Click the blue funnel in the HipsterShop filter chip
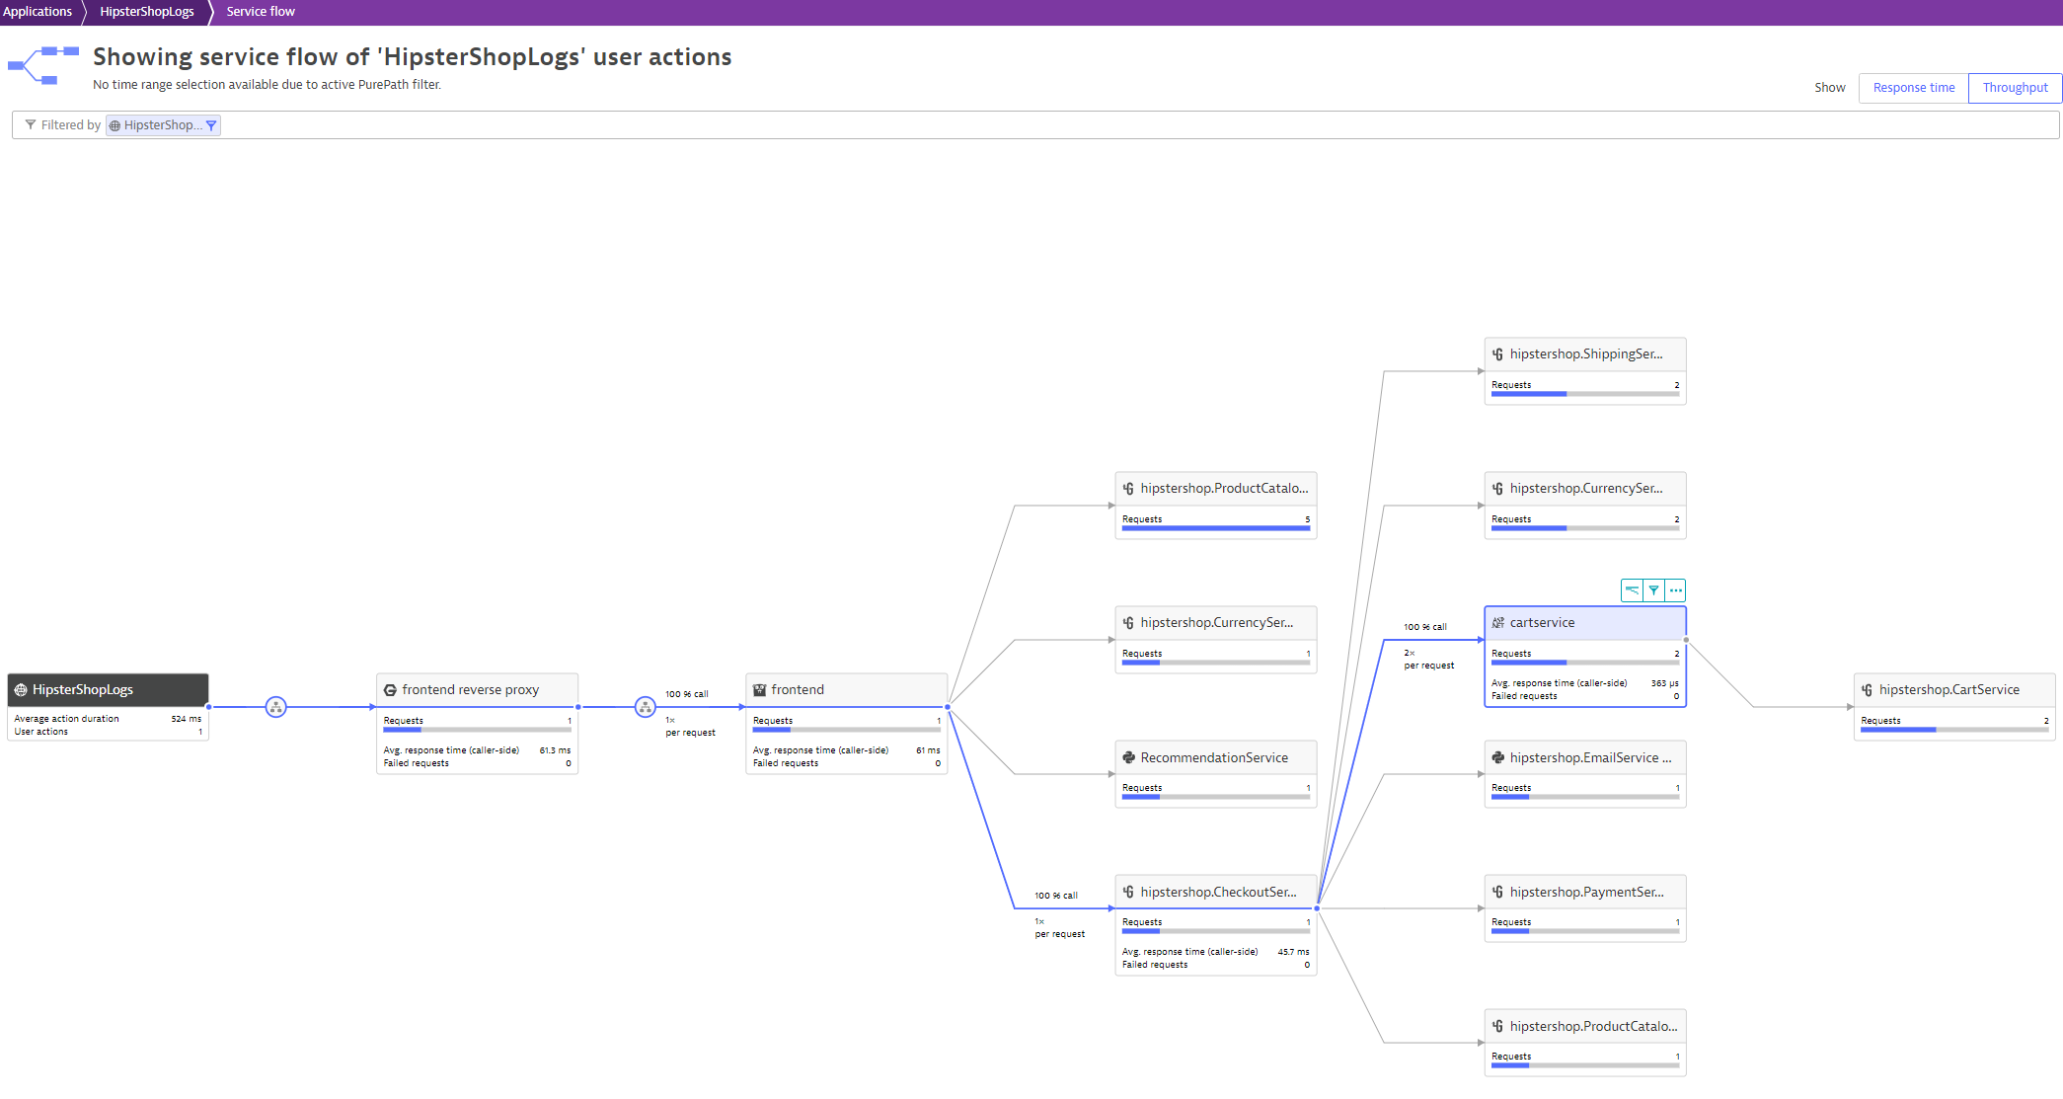2063x1099 pixels. pos(211,125)
